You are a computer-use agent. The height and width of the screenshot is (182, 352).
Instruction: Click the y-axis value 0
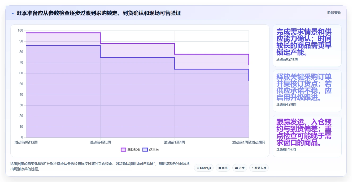coord(22,137)
